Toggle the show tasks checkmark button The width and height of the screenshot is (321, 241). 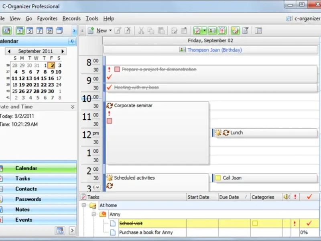[x=197, y=31]
